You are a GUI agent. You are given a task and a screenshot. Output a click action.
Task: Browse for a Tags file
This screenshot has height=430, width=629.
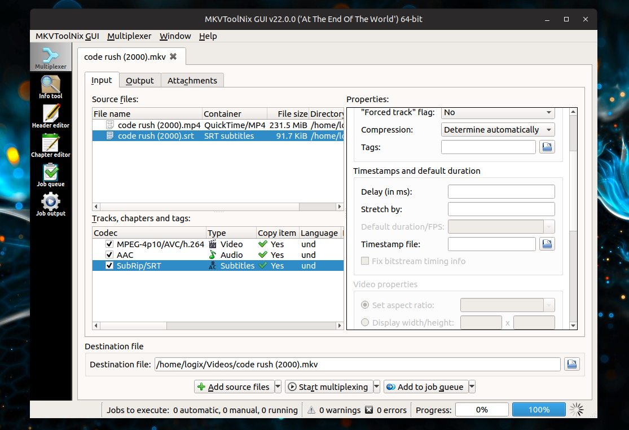coord(547,147)
